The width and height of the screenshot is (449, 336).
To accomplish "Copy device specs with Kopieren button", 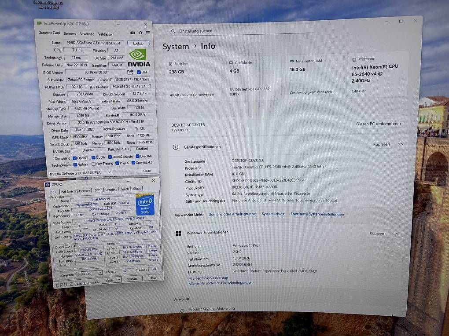I will click(x=381, y=144).
